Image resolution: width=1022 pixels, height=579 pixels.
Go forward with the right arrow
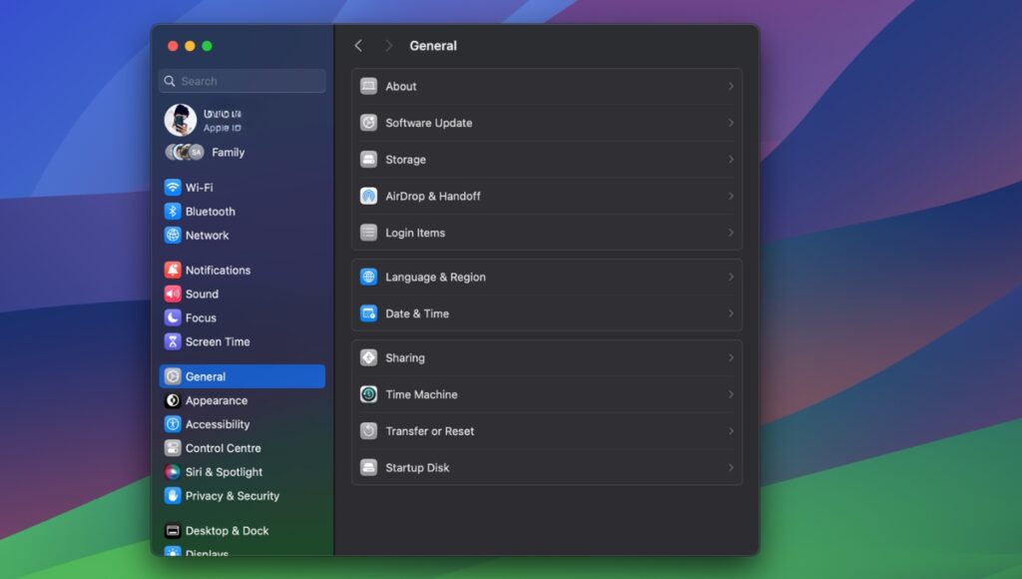pos(388,46)
